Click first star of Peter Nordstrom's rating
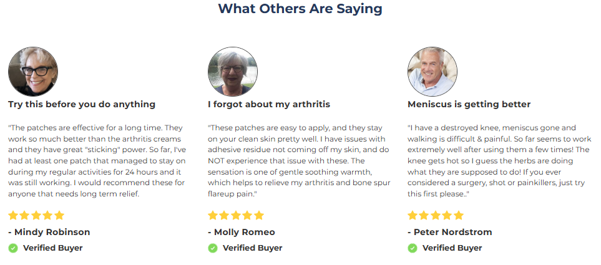Image resolution: width=601 pixels, height=265 pixels. (x=413, y=215)
